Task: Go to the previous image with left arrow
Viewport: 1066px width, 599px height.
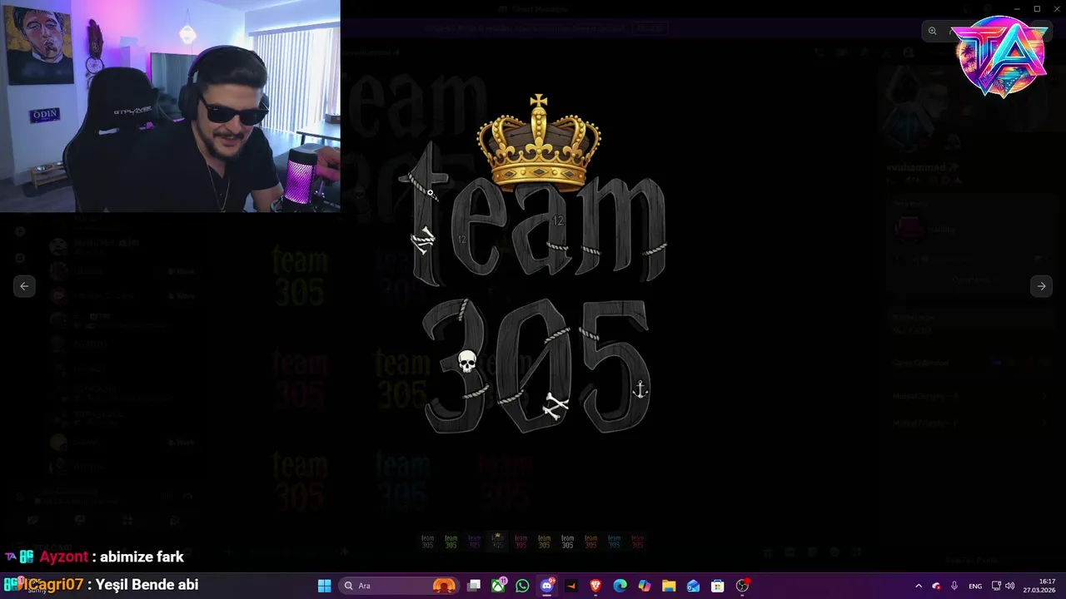Action: pyautogui.click(x=24, y=286)
